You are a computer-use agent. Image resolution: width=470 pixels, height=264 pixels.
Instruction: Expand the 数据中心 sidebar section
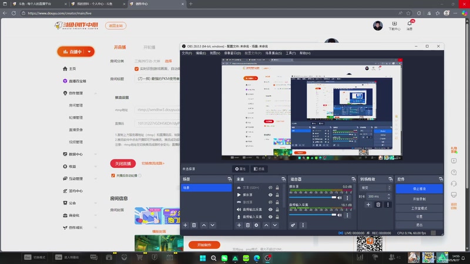96,154
